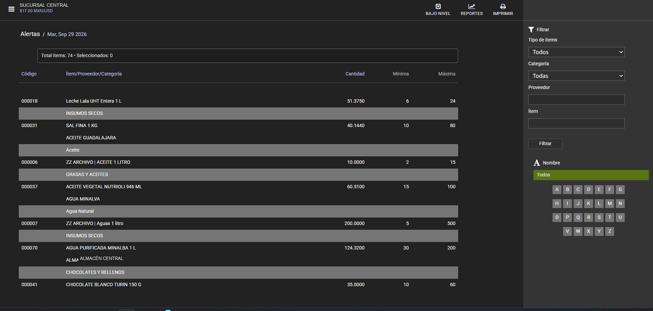Viewport: 653px width, 311px height.
Task: Click the funnel Filtrar icon
Action: click(531, 30)
